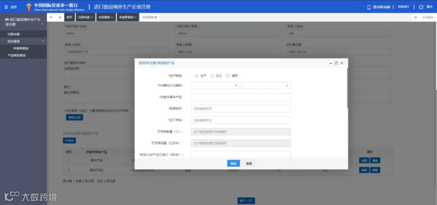
Task: Close the active 包馅面食 tab via its icon
Action: click(x=155, y=17)
